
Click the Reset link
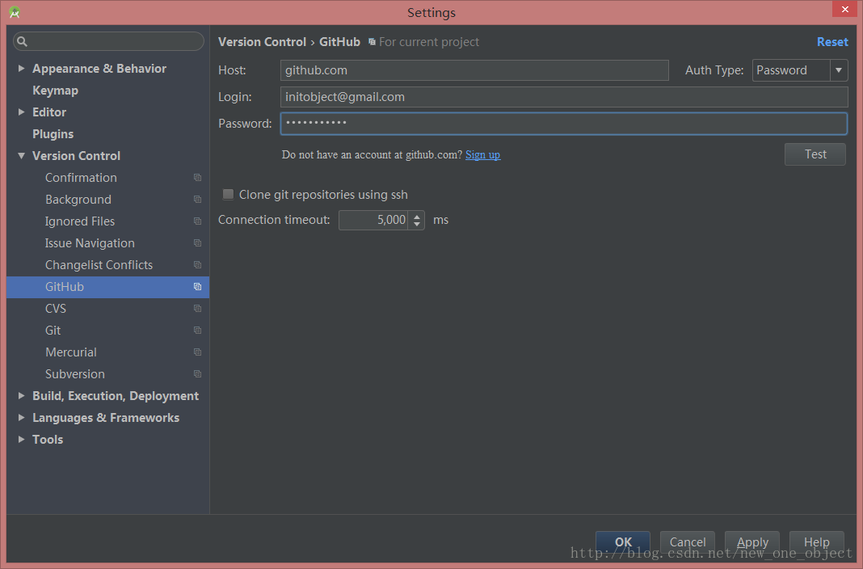[x=832, y=42]
